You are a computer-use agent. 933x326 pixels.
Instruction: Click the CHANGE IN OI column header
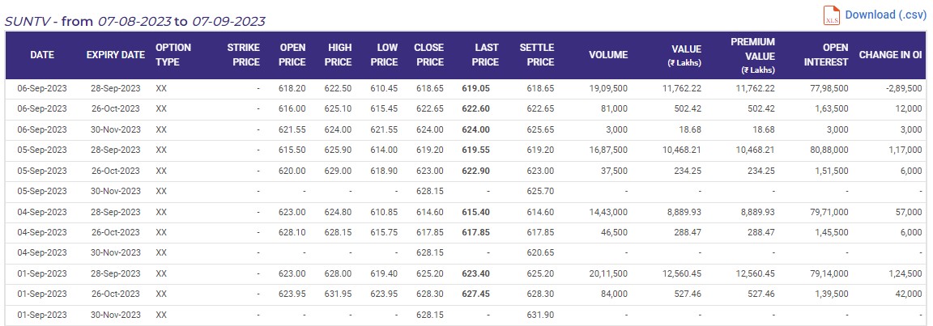pyautogui.click(x=890, y=55)
